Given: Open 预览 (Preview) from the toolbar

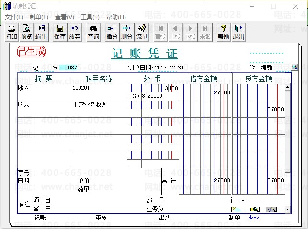Looking at the screenshot, I should click(26, 32).
